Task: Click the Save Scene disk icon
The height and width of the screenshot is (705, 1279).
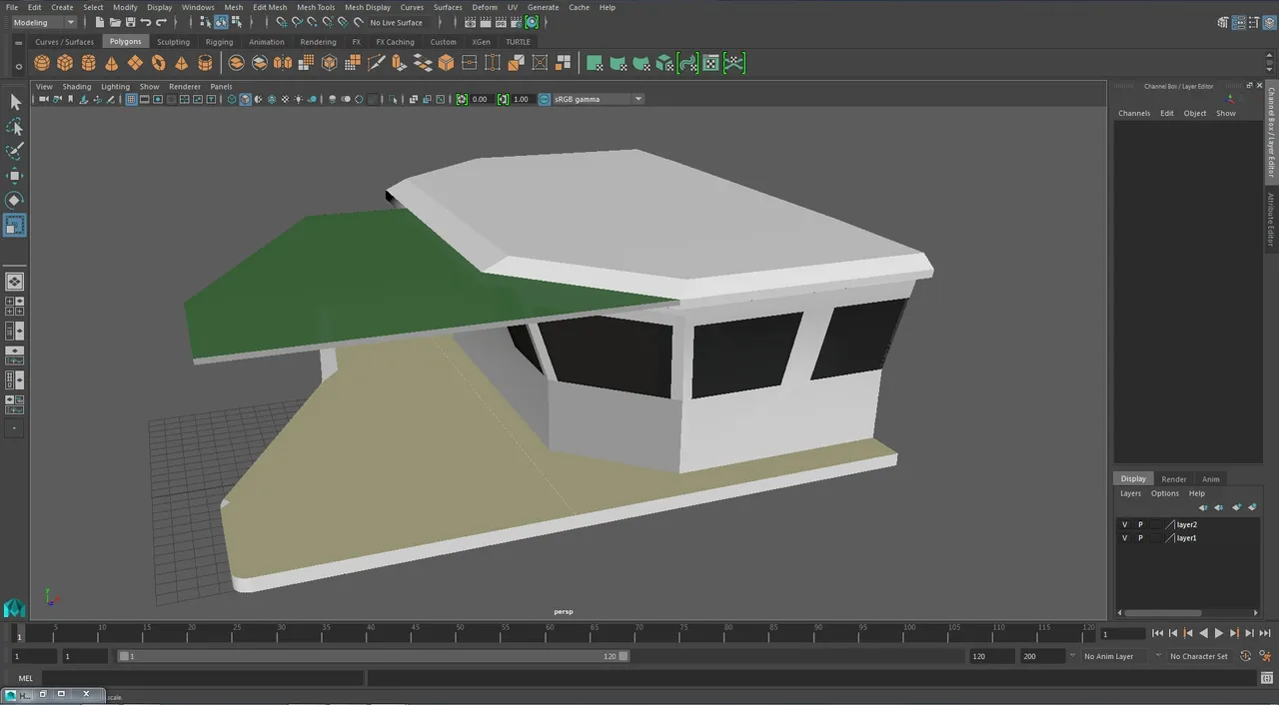Action: (130, 22)
